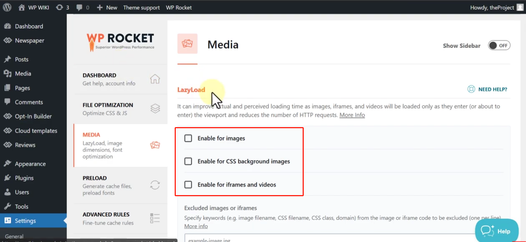The height and width of the screenshot is (242, 526).
Task: Click the Preload refresh arrows icon
Action: pyautogui.click(x=155, y=185)
